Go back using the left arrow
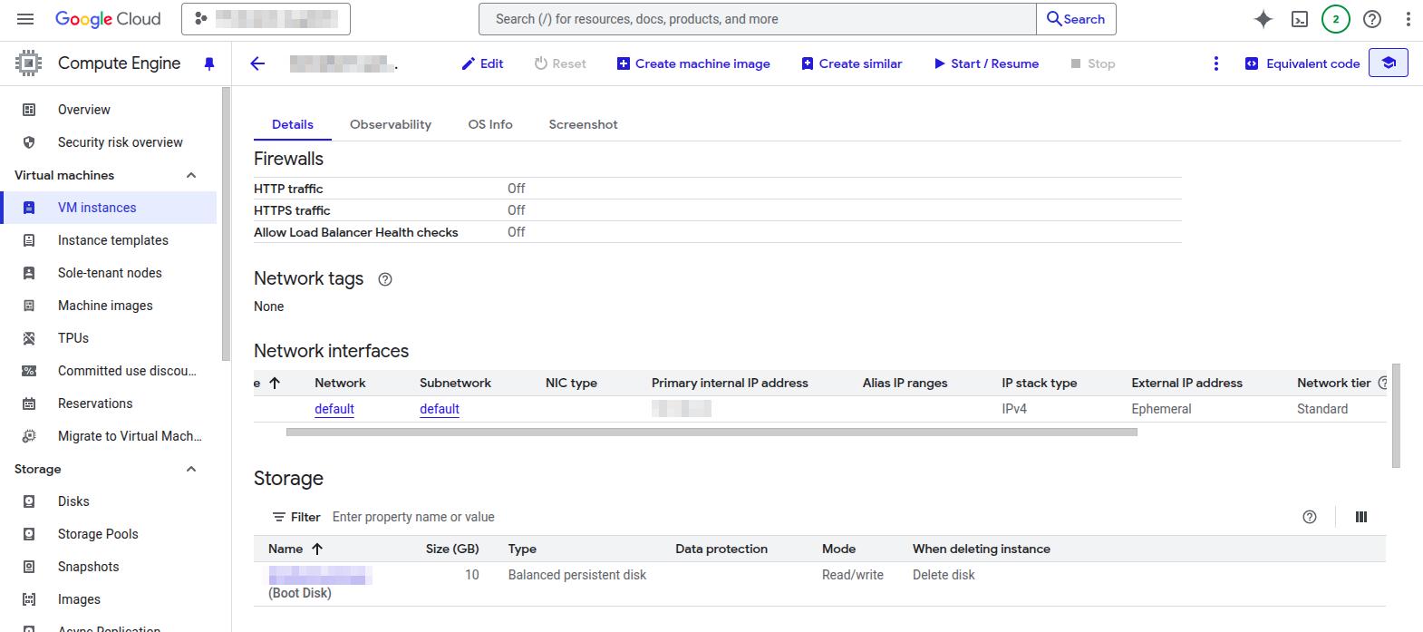This screenshot has width=1423, height=632. [257, 63]
